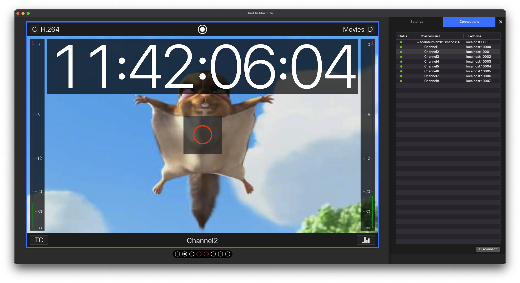Click the localhost:10007 address cell
The height and width of the screenshot is (283, 520).
pos(479,81)
